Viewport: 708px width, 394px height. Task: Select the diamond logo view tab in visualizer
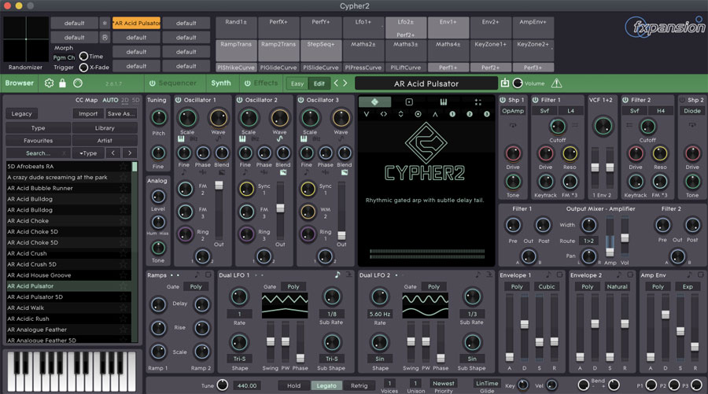coord(374,102)
